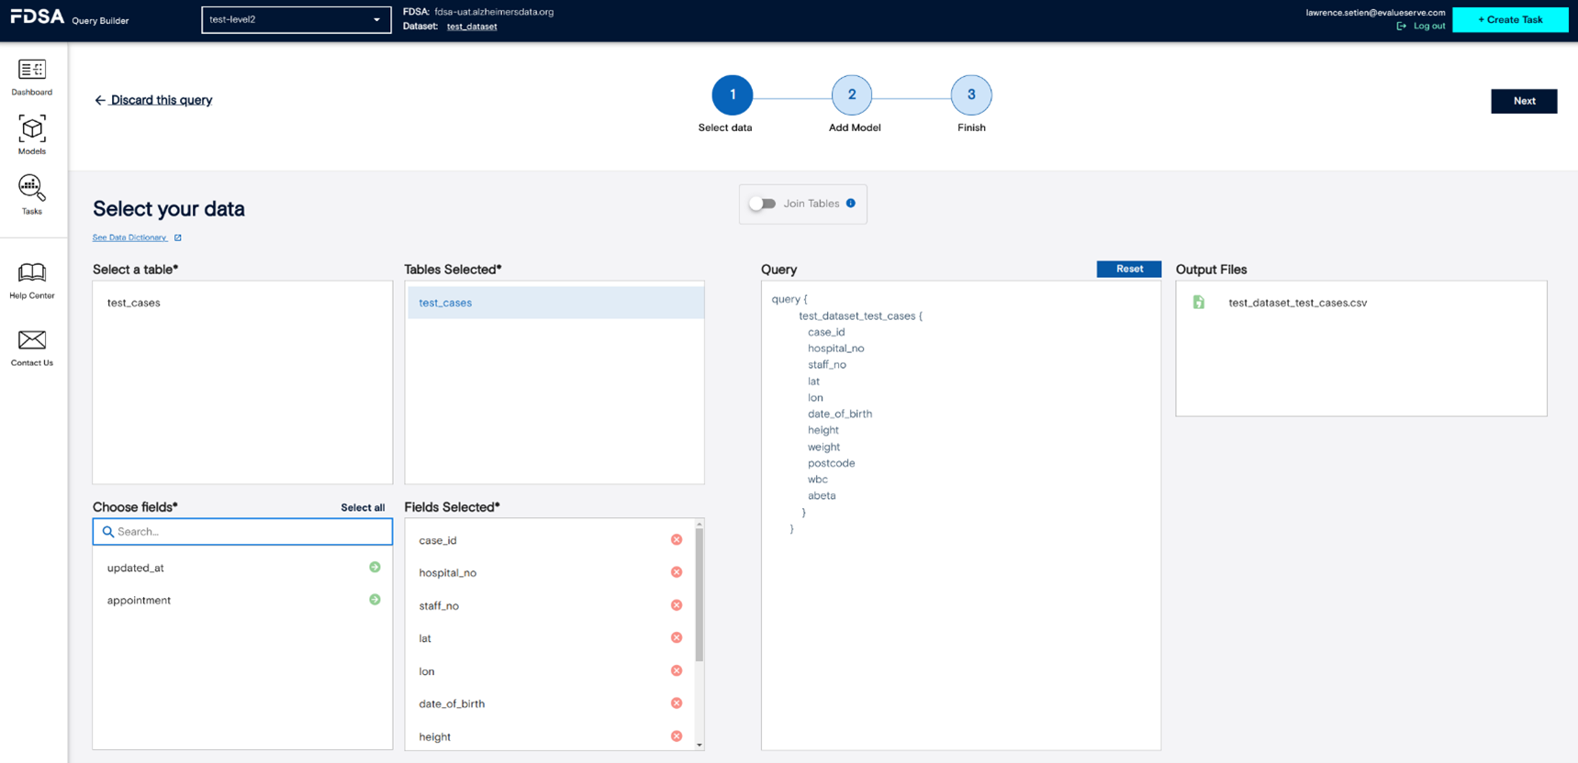Image resolution: width=1578 pixels, height=763 pixels.
Task: Select the test_cases table in list
Action: (x=134, y=303)
